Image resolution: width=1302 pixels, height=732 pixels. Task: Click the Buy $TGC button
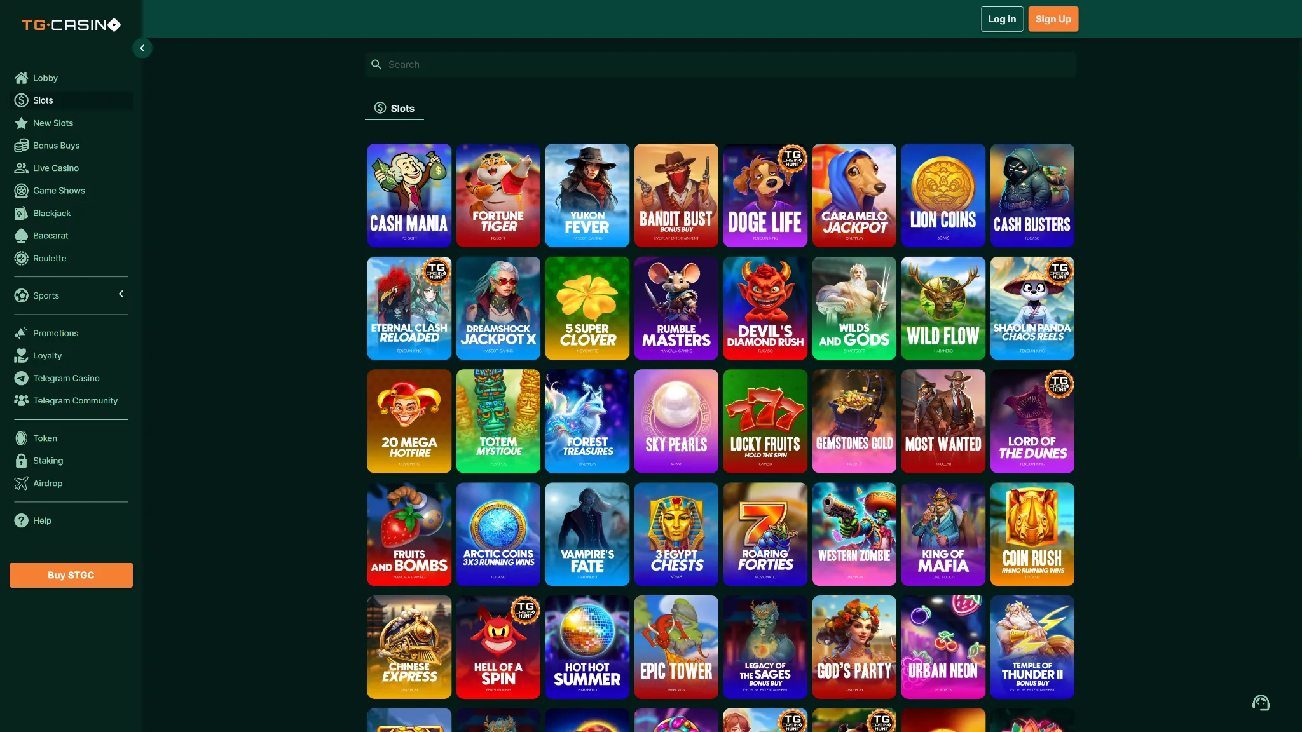(71, 575)
